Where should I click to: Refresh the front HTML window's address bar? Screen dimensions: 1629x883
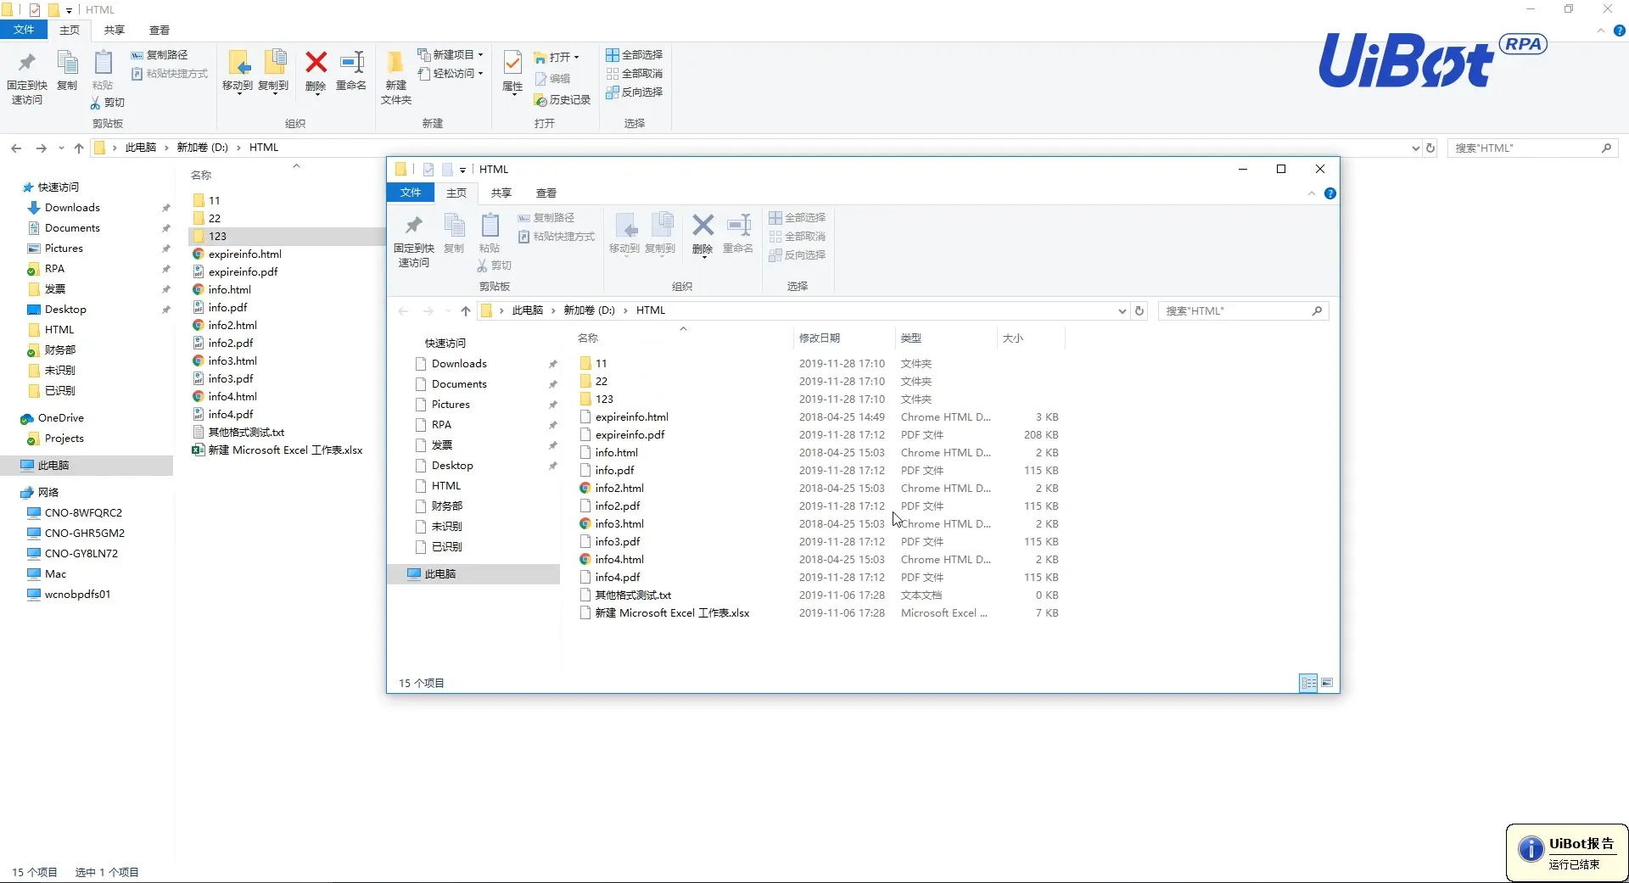[1139, 310]
